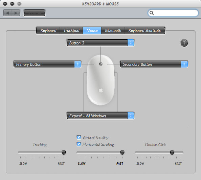This screenshot has width=201, height=180.
Task: Toggle the Vertical Scrolling checkbox
Action: tap(79, 137)
